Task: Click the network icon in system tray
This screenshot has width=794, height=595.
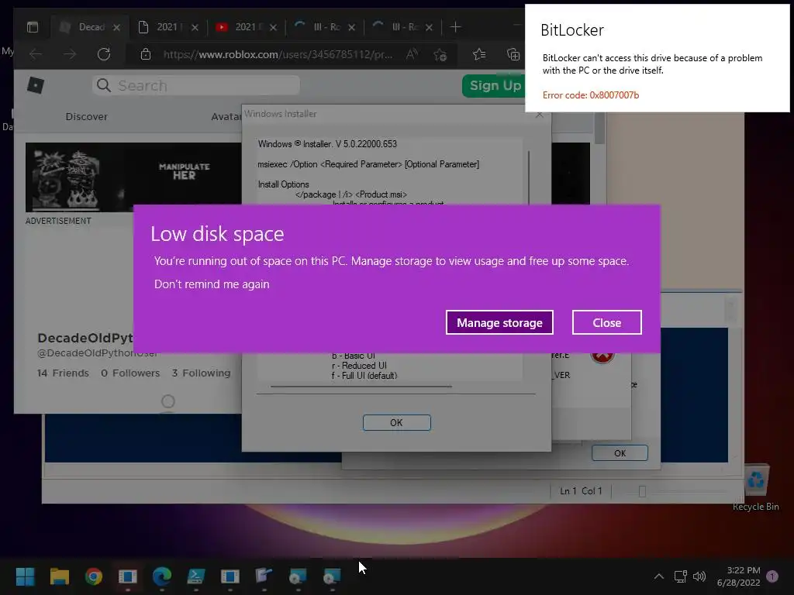Action: pyautogui.click(x=681, y=576)
